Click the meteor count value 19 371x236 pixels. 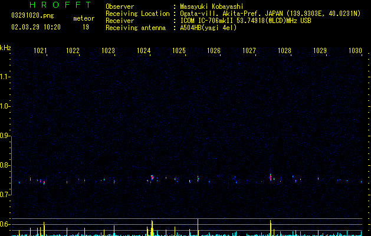pos(86,27)
